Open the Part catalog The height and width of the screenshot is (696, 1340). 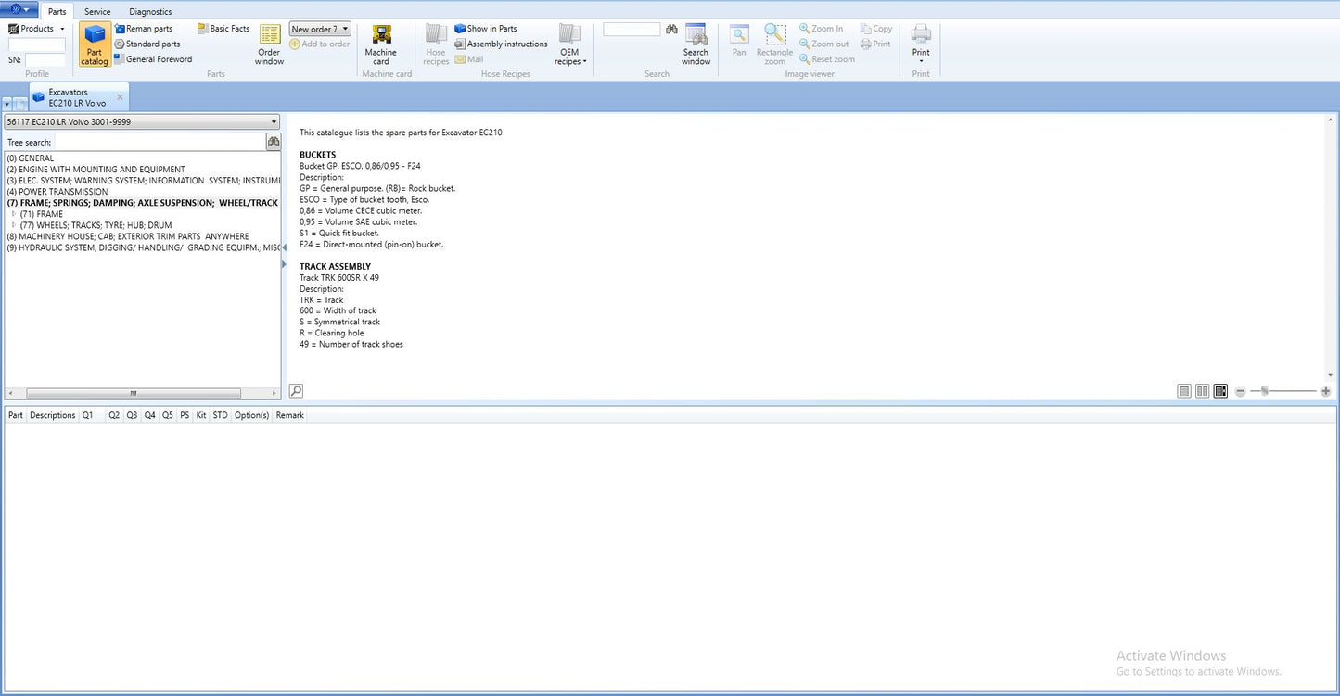(95, 44)
